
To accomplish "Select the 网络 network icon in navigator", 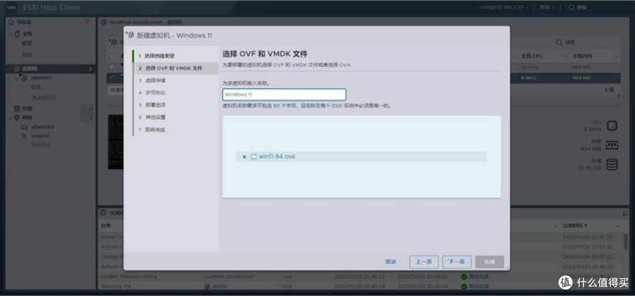I will tap(17, 117).
